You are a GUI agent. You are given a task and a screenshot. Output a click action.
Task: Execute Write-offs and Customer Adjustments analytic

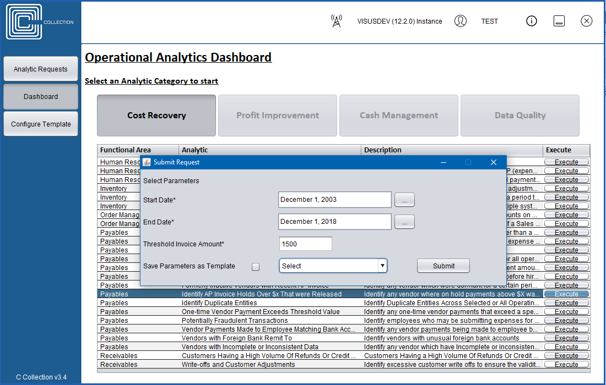click(566, 365)
